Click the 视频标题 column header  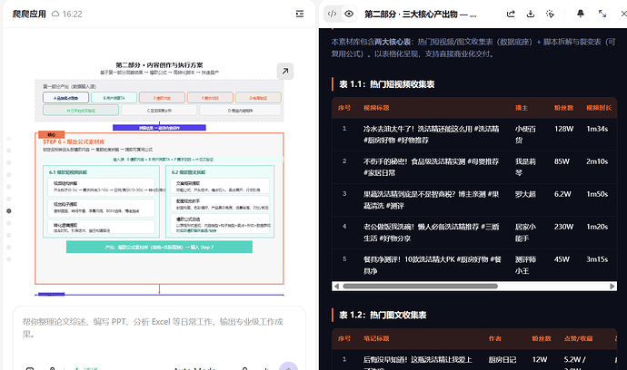[376, 108]
